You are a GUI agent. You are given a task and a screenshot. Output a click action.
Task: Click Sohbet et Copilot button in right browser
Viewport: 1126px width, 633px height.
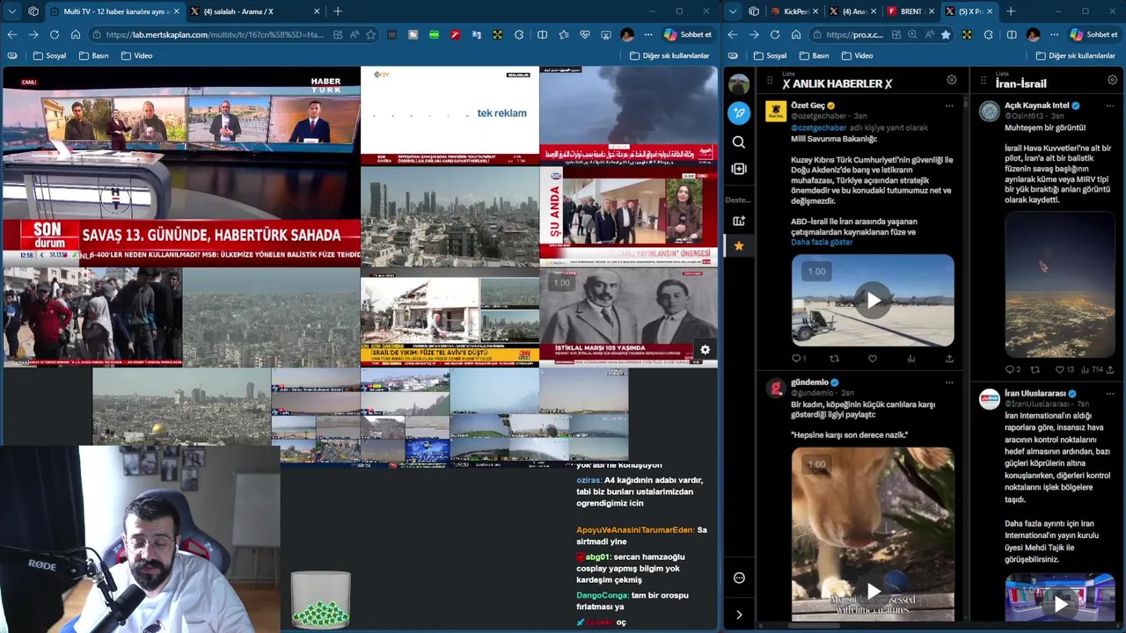pyautogui.click(x=1093, y=34)
